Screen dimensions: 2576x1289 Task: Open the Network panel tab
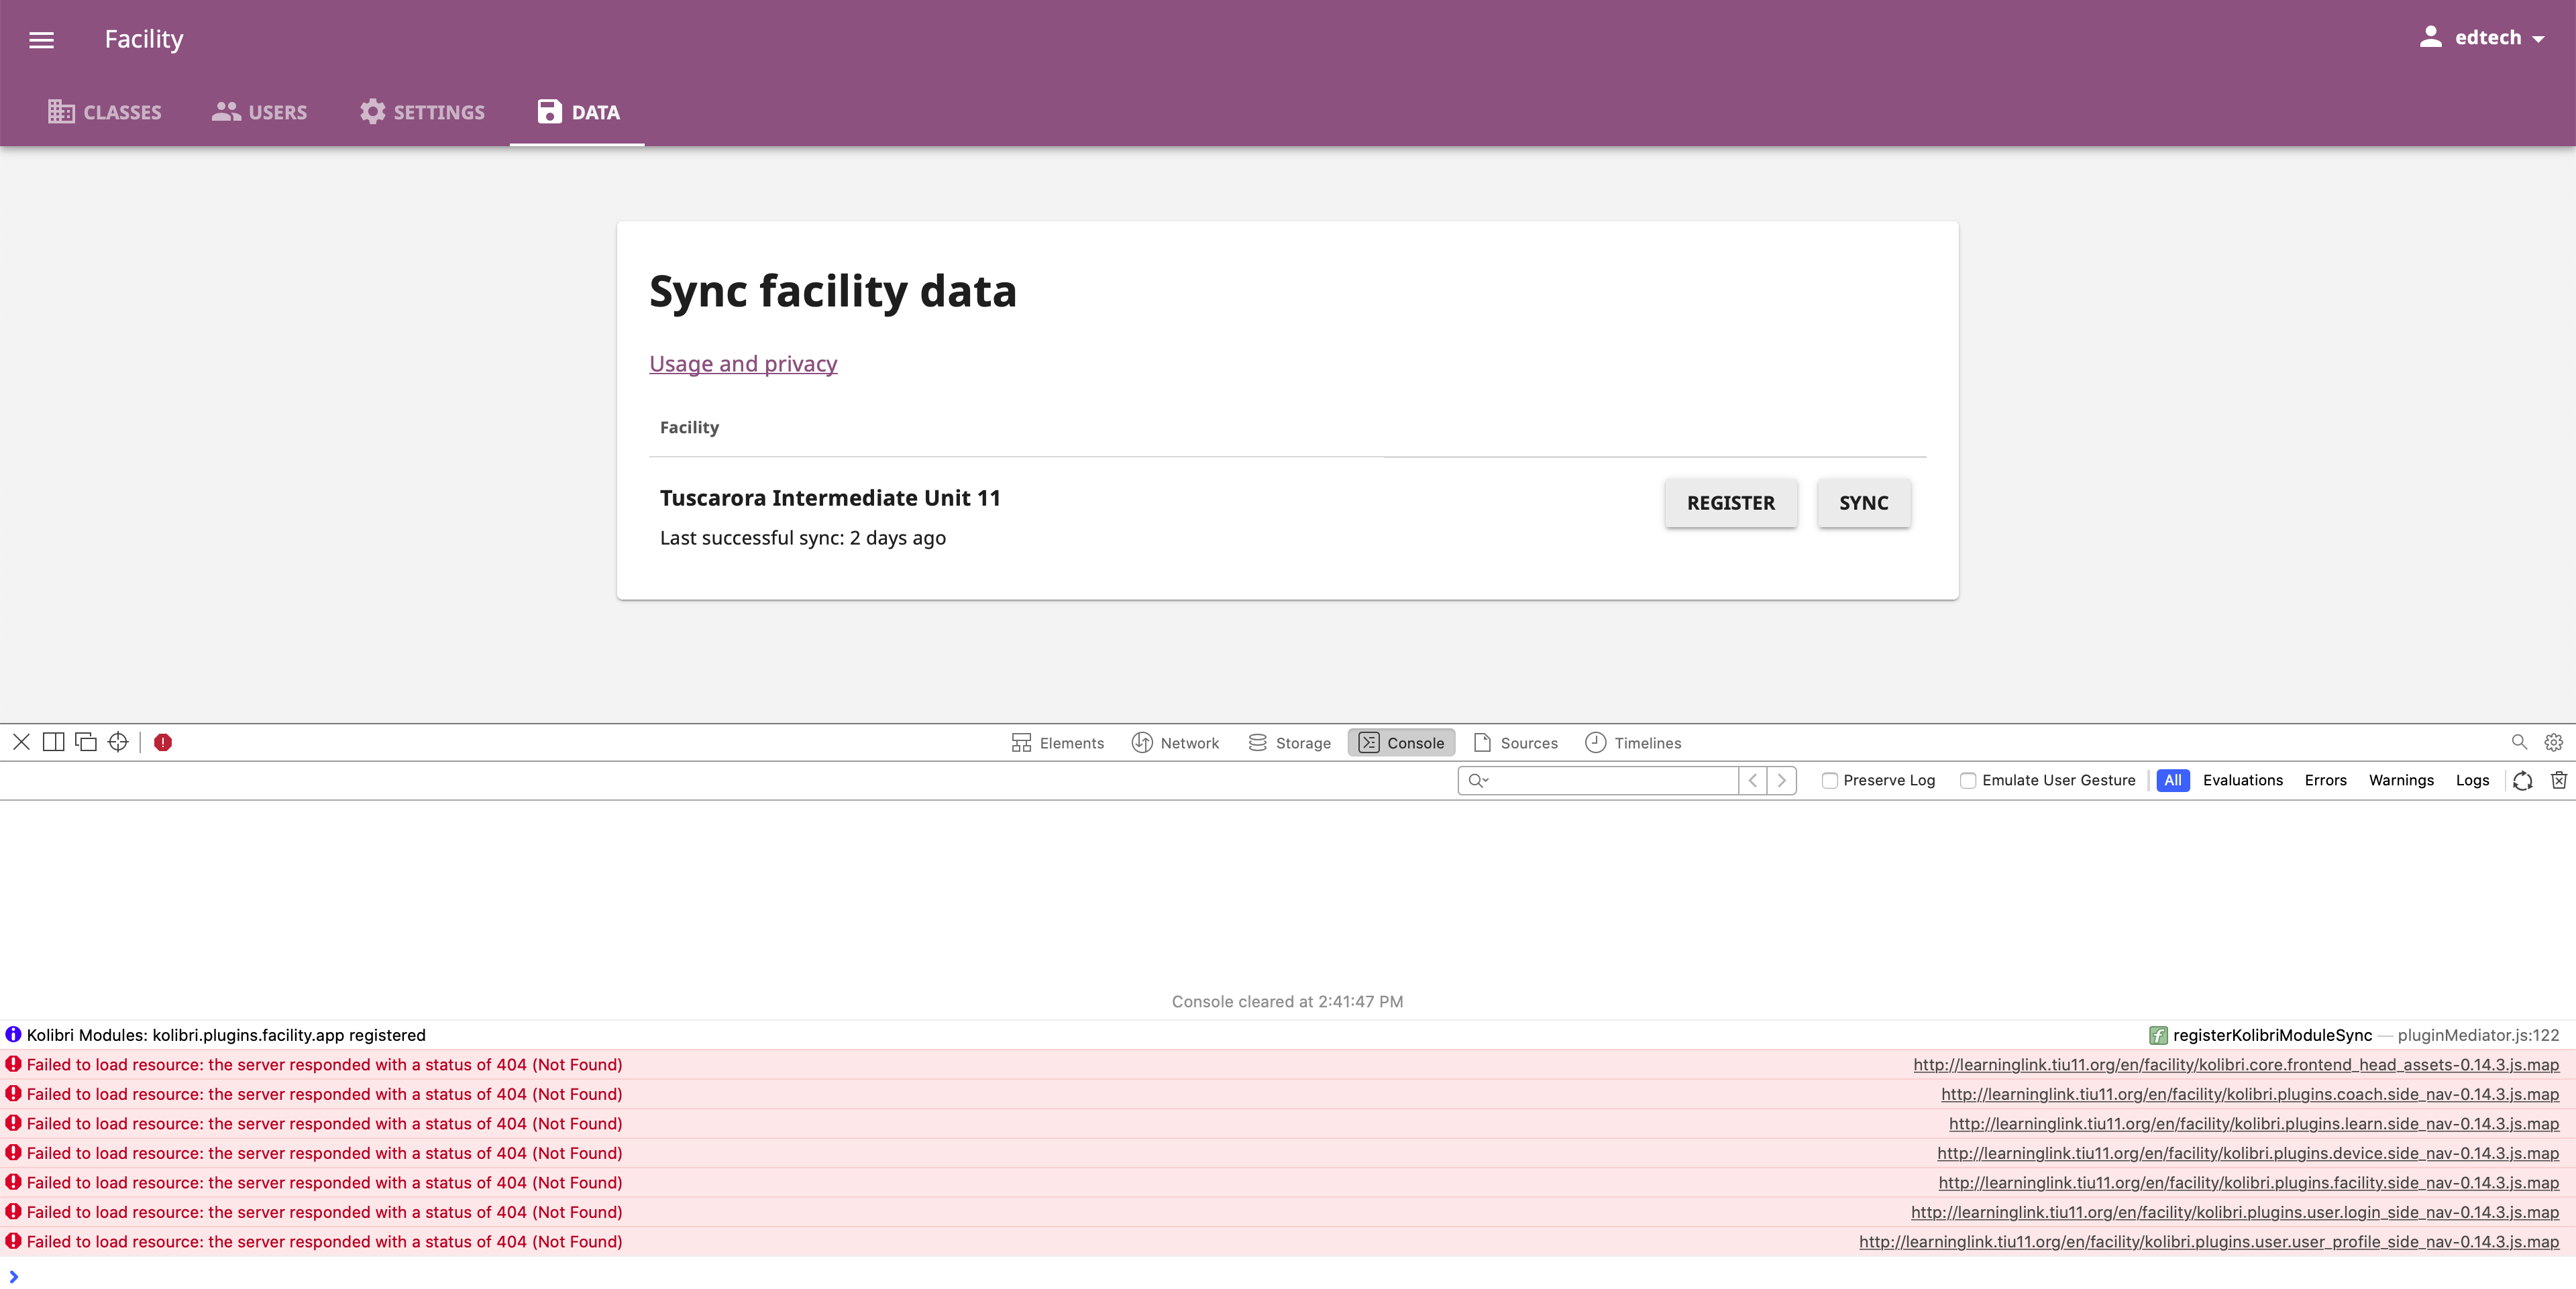(x=1176, y=742)
